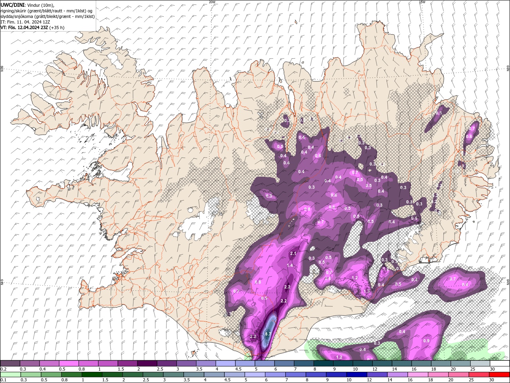
Task: Select the snow legend swatch above label 3.5
Action: point(206,363)
